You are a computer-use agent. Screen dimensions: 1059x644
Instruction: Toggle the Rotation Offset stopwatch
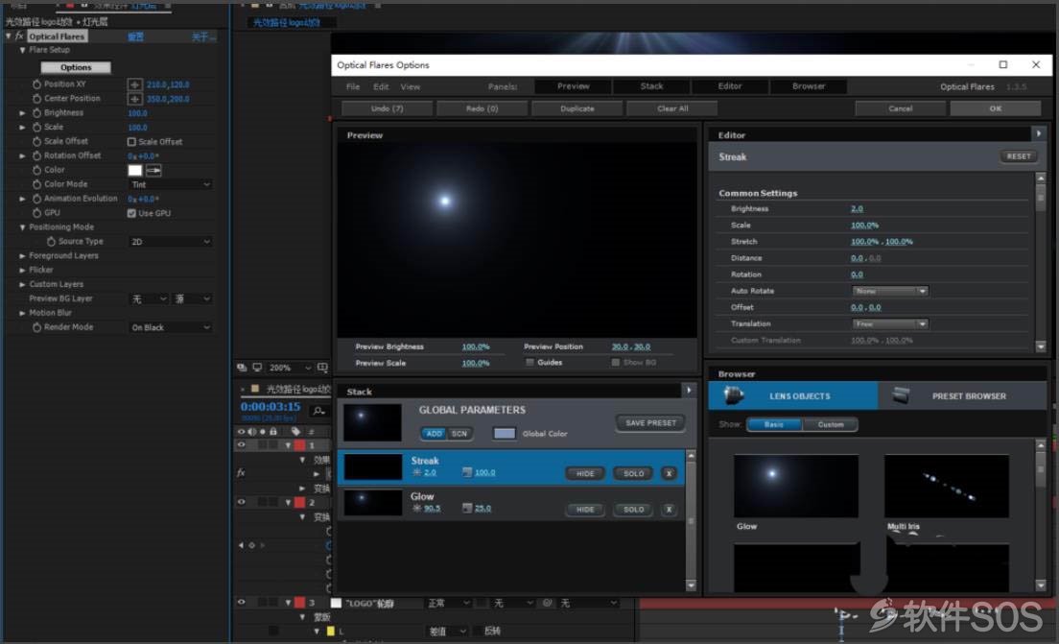[x=36, y=155]
